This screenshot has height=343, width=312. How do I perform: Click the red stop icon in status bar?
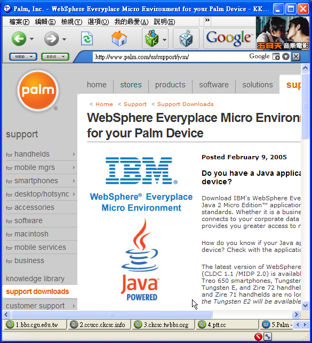pos(258,337)
